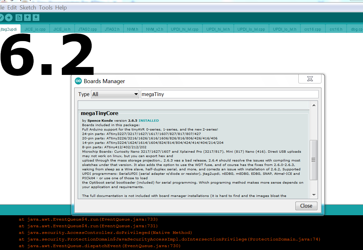Switch to the NVM_v2.h tab
The height and width of the screenshot is (250, 363).
155,29
